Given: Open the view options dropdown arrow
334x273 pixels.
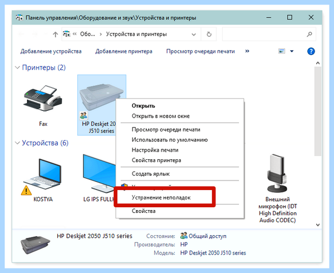Looking at the screenshot, I should click(292, 51).
